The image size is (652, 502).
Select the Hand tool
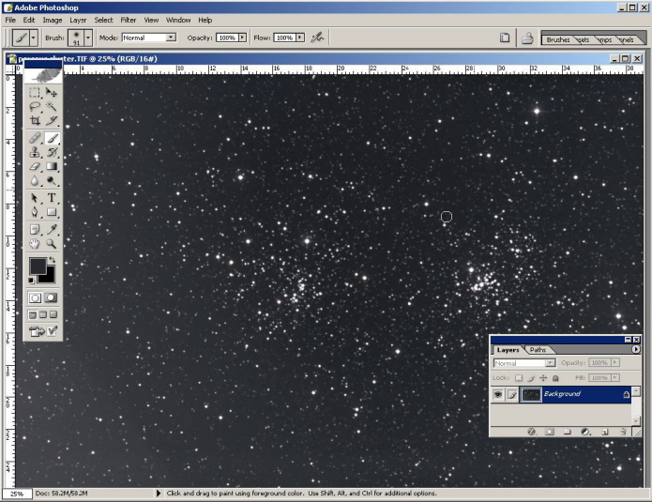(35, 243)
